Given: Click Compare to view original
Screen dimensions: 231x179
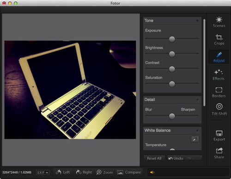Looking at the screenshot, I should (129, 172).
